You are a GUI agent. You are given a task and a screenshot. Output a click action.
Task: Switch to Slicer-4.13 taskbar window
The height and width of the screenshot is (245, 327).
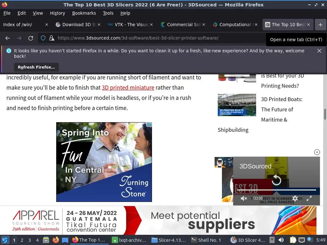point(169,240)
